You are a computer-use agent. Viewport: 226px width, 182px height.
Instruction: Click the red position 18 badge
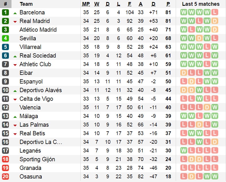tap(5, 159)
